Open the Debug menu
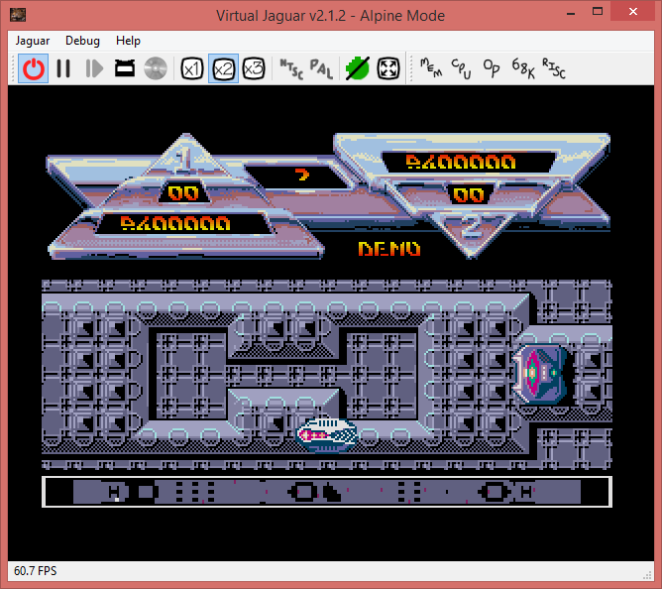662x589 pixels. 82,41
